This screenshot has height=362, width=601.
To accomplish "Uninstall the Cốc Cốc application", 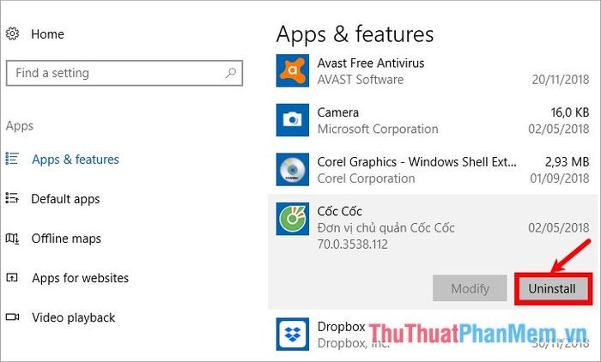I will click(552, 288).
